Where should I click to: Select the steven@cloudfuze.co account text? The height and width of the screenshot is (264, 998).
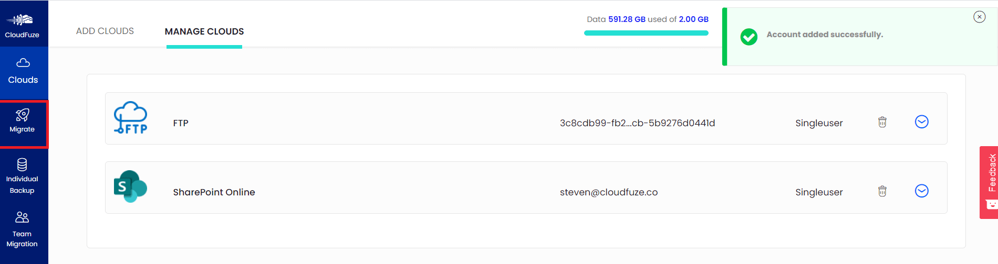(609, 192)
